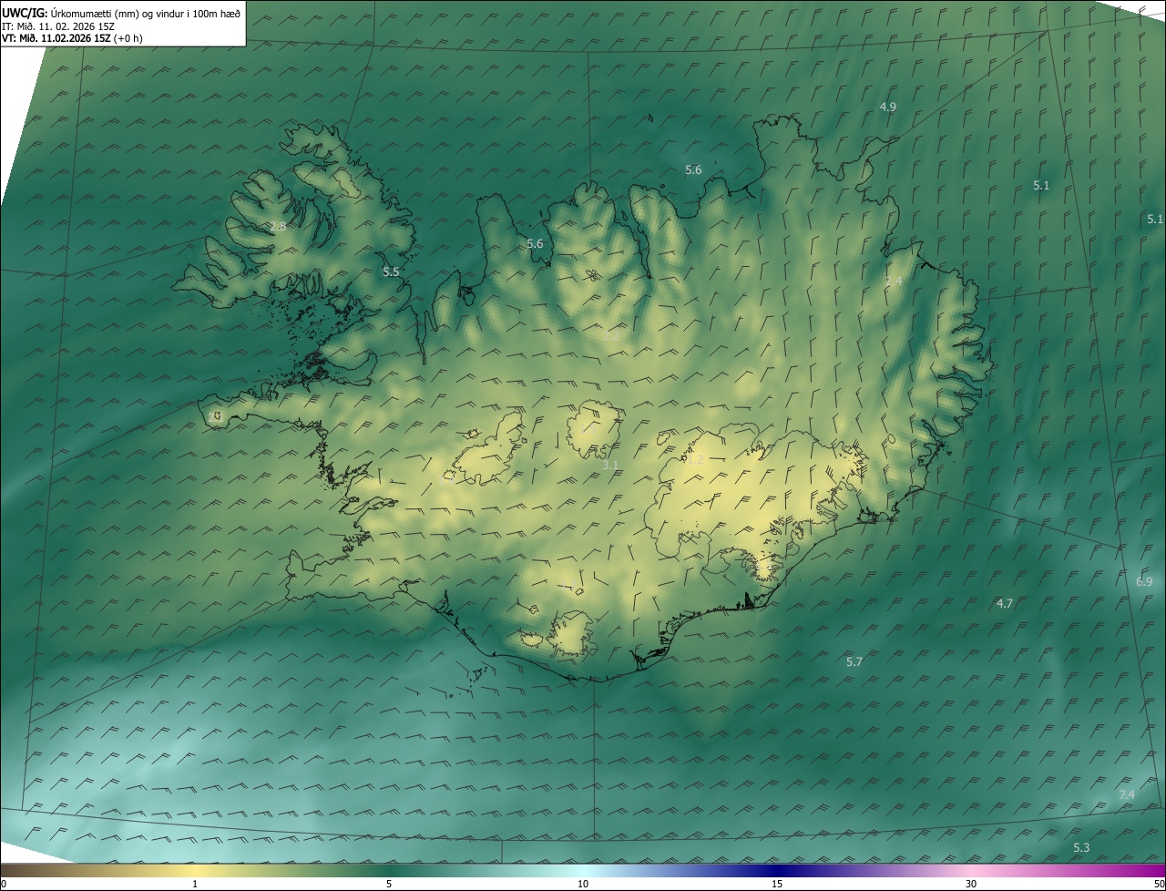The image size is (1166, 891).
Task: Click the colorbar tick label 50
Action: [x=1159, y=884]
